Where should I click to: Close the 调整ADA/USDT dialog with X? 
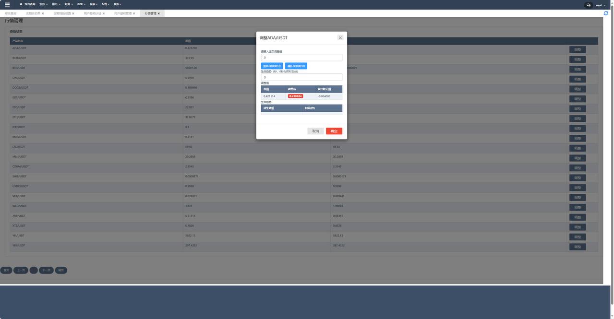coord(340,37)
